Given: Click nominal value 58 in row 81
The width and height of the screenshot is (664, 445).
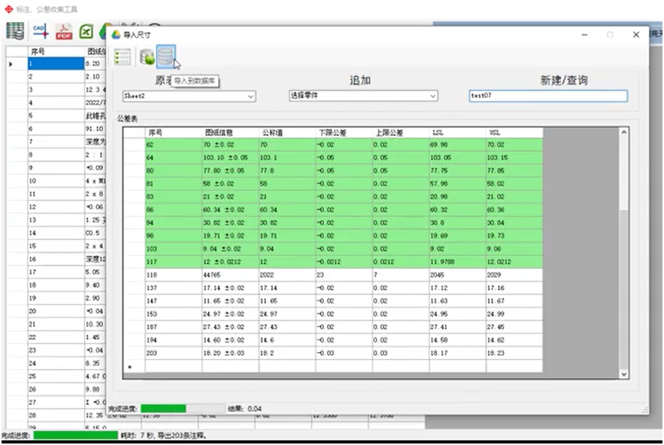Looking at the screenshot, I should pyautogui.click(x=287, y=184).
